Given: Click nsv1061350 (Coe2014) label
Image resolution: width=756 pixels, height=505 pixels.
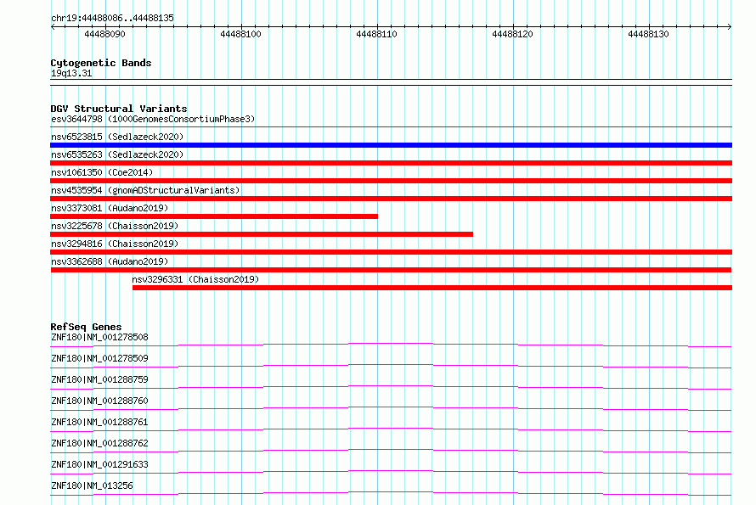Looking at the screenshot, I should (102, 172).
